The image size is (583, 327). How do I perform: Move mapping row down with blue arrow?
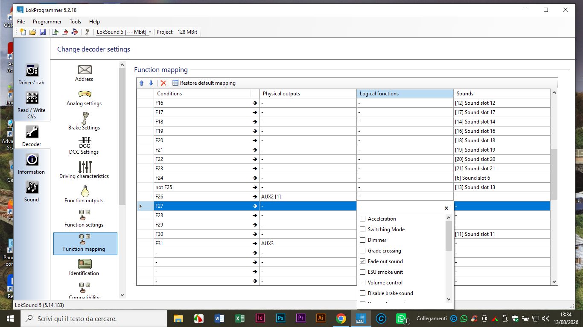point(151,83)
